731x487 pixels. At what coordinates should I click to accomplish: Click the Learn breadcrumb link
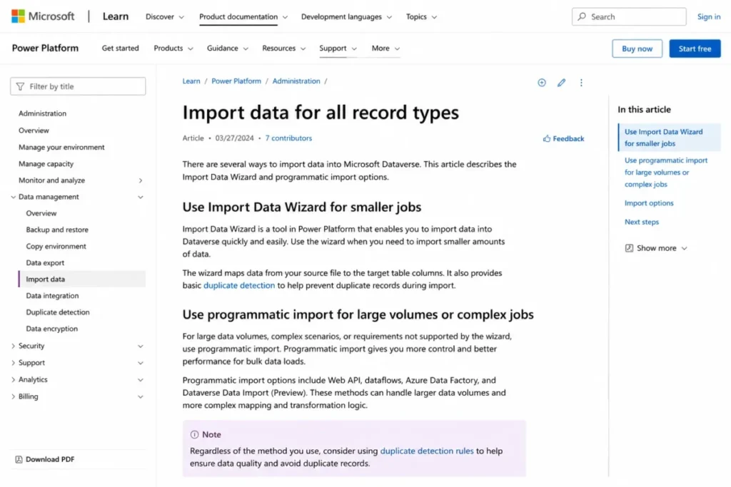click(191, 81)
